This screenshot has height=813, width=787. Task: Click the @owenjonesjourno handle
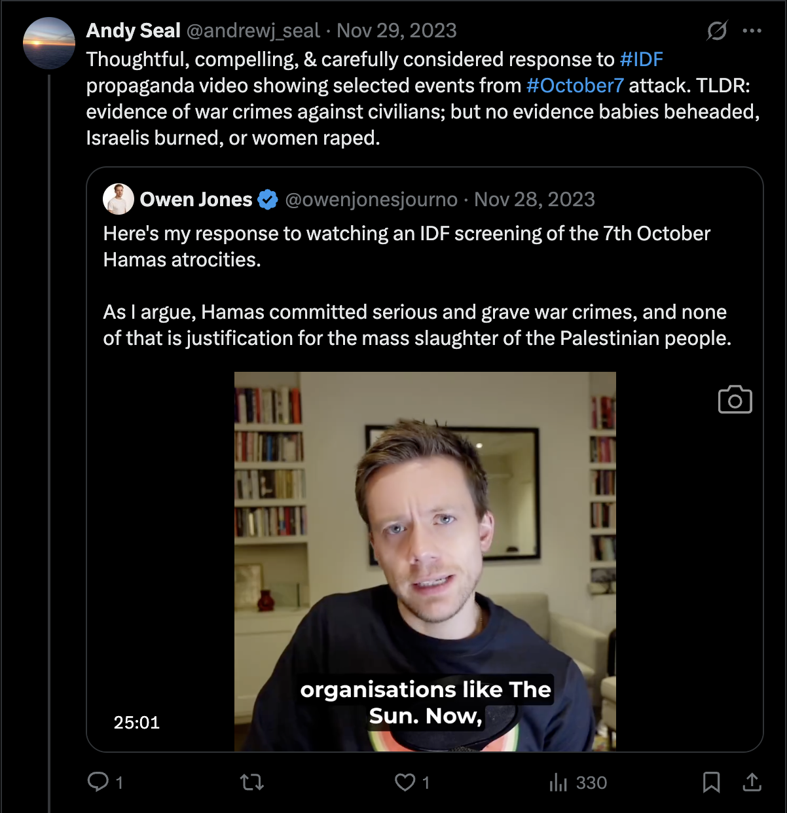(x=371, y=200)
